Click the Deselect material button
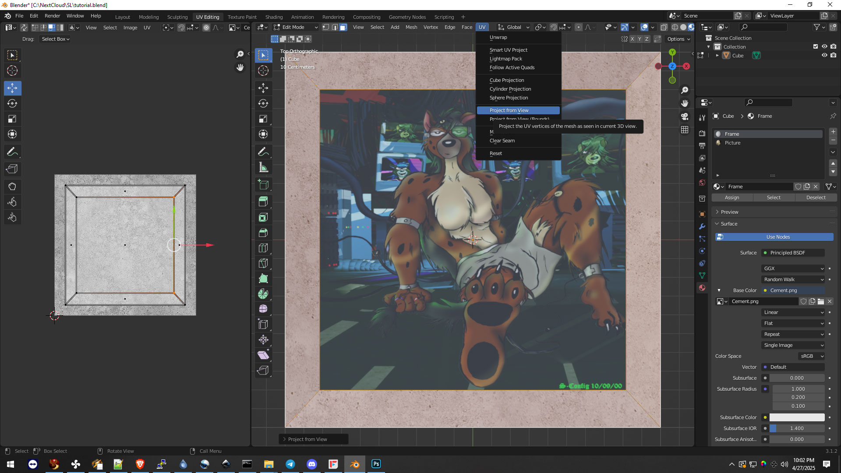Viewport: 841px width, 473px height. (x=816, y=198)
